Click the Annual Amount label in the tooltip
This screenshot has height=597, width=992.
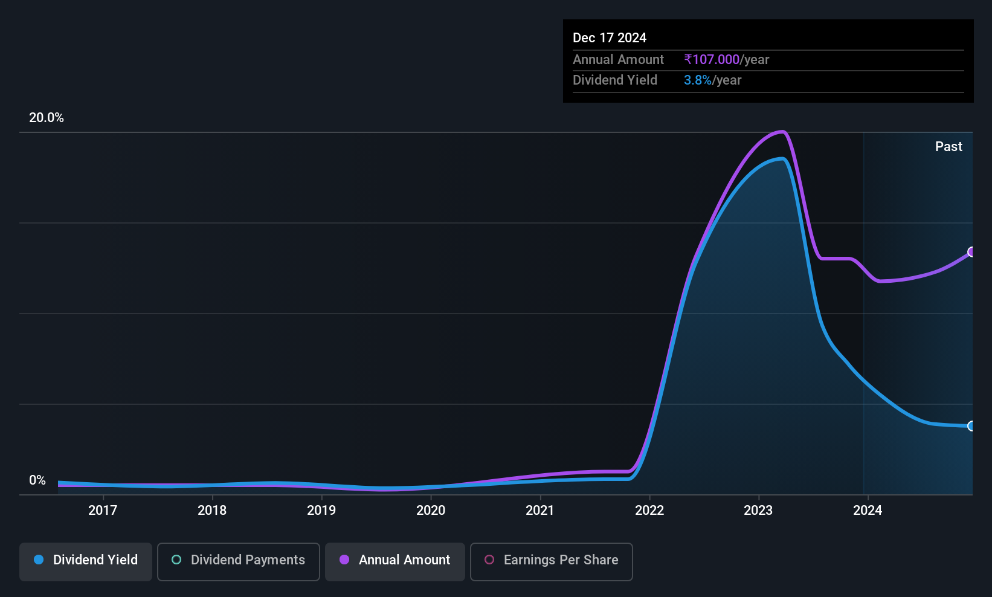click(618, 59)
